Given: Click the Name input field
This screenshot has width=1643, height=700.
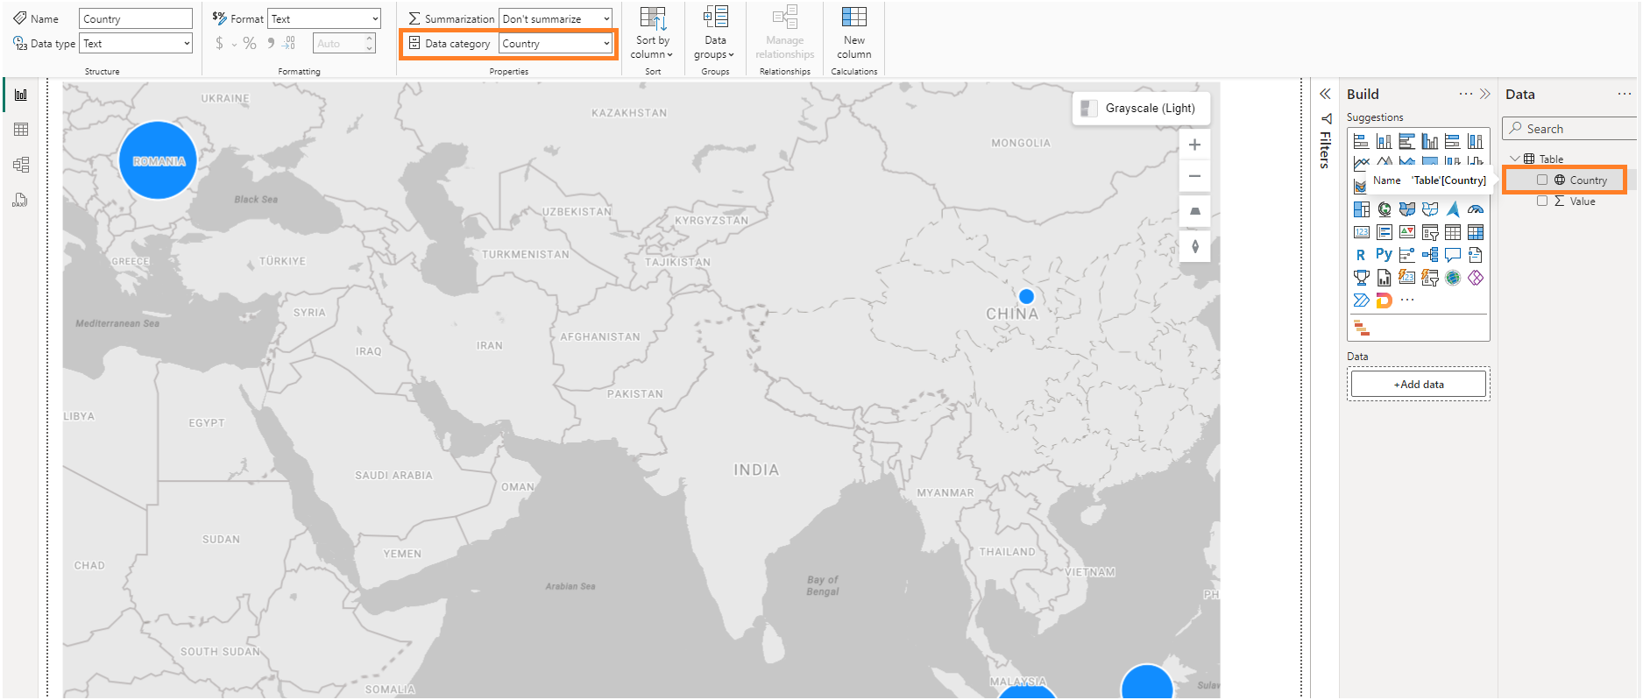Looking at the screenshot, I should point(136,18).
